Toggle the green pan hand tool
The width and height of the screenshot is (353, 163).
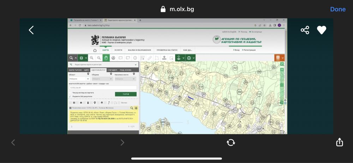(x=106, y=58)
